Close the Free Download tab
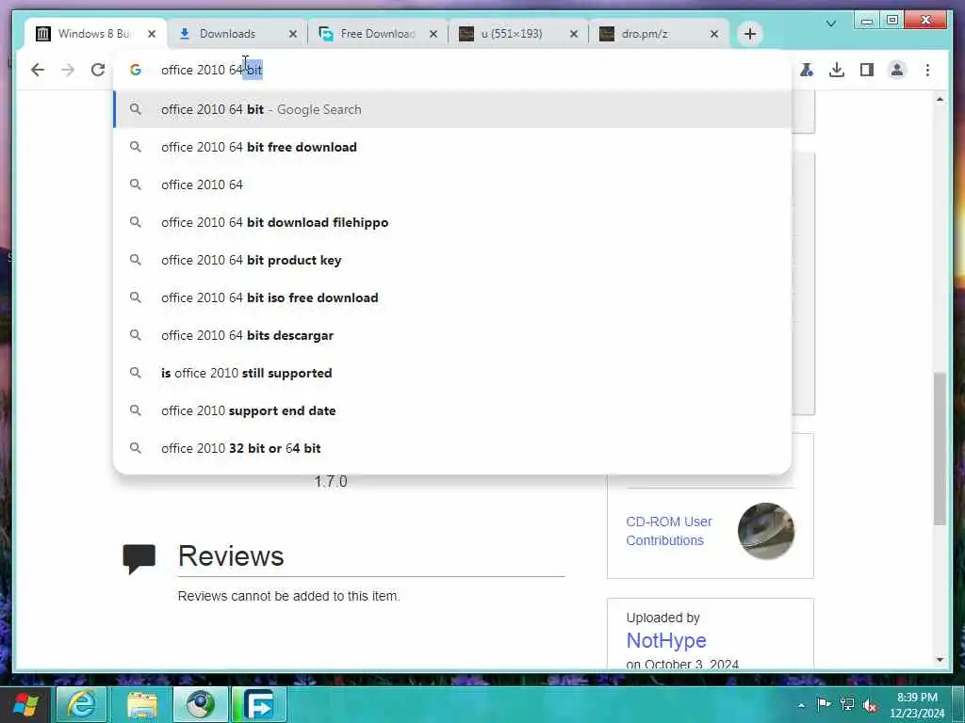The width and height of the screenshot is (965, 723). pos(433,34)
